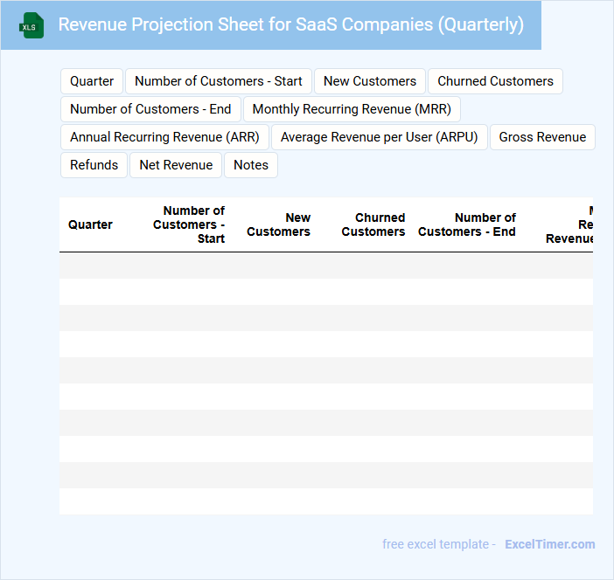Click the Number of Customers - Start column header

tap(189, 224)
